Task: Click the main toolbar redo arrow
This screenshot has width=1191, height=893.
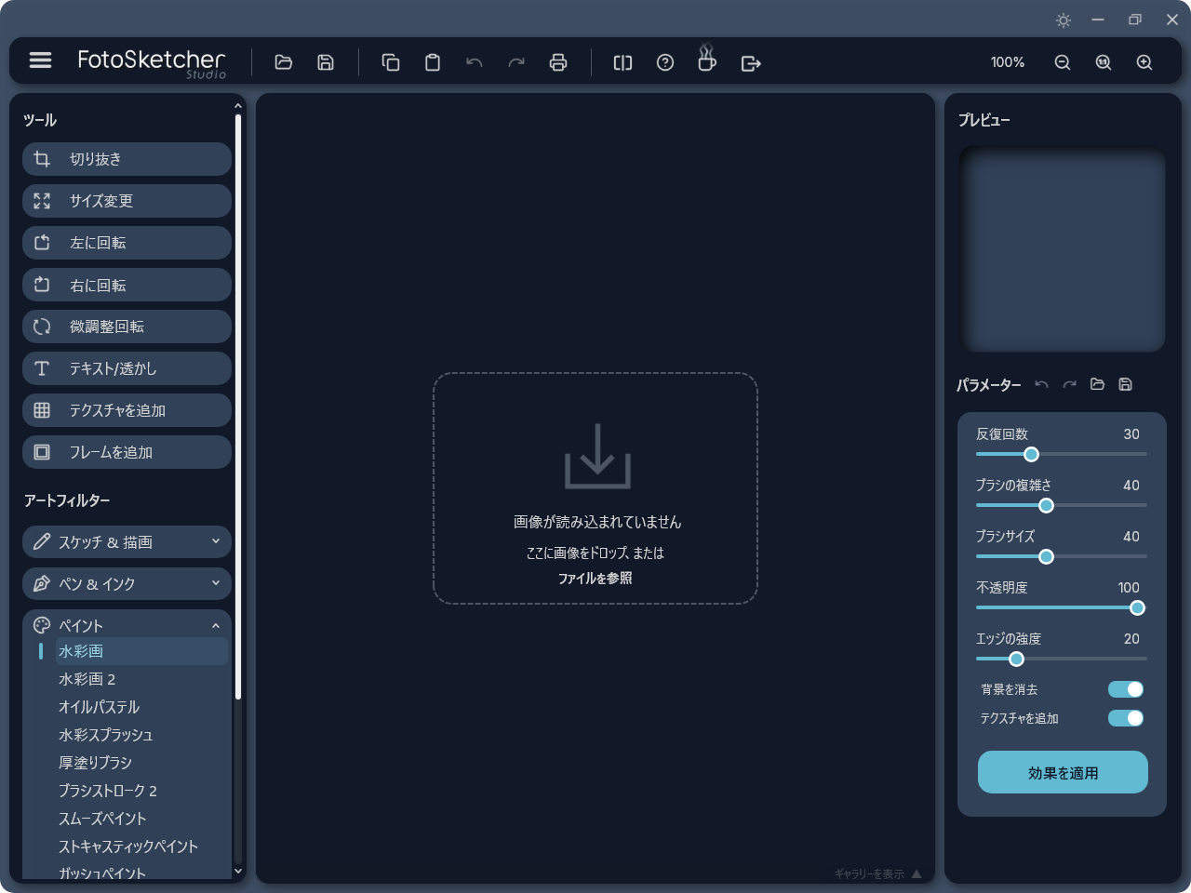Action: (516, 62)
